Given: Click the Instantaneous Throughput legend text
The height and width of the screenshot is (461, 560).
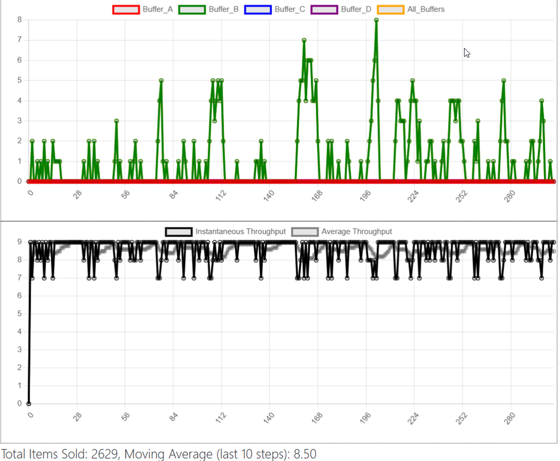Looking at the screenshot, I should (x=240, y=232).
